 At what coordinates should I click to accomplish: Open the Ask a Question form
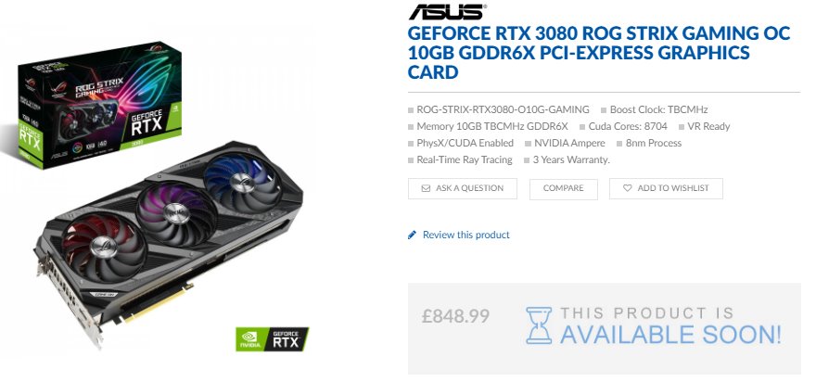click(x=463, y=188)
